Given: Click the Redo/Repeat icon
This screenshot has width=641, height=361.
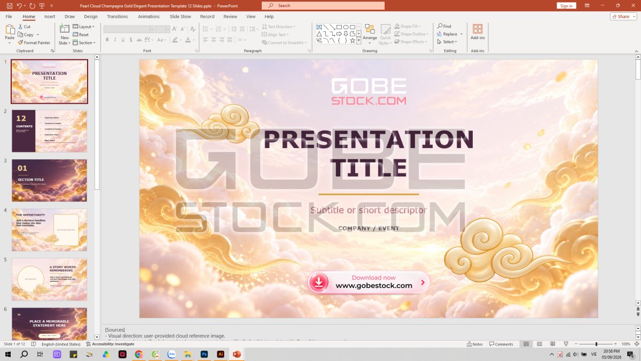Looking at the screenshot, I should (33, 5).
